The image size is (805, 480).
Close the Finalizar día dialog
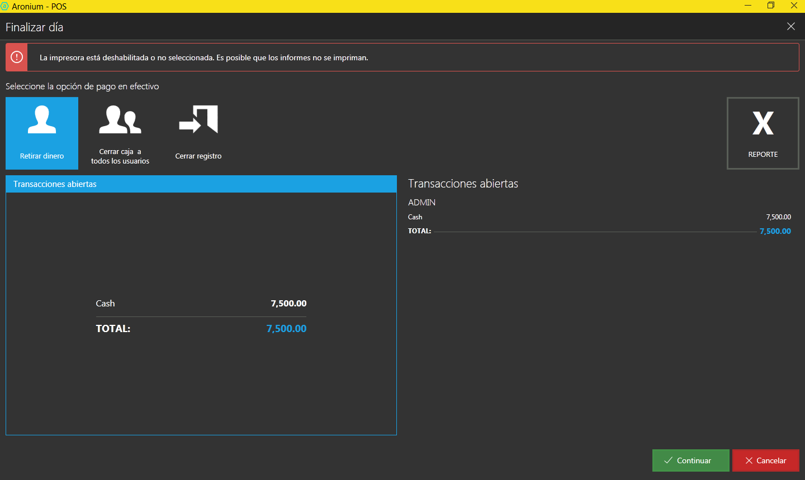[790, 26]
